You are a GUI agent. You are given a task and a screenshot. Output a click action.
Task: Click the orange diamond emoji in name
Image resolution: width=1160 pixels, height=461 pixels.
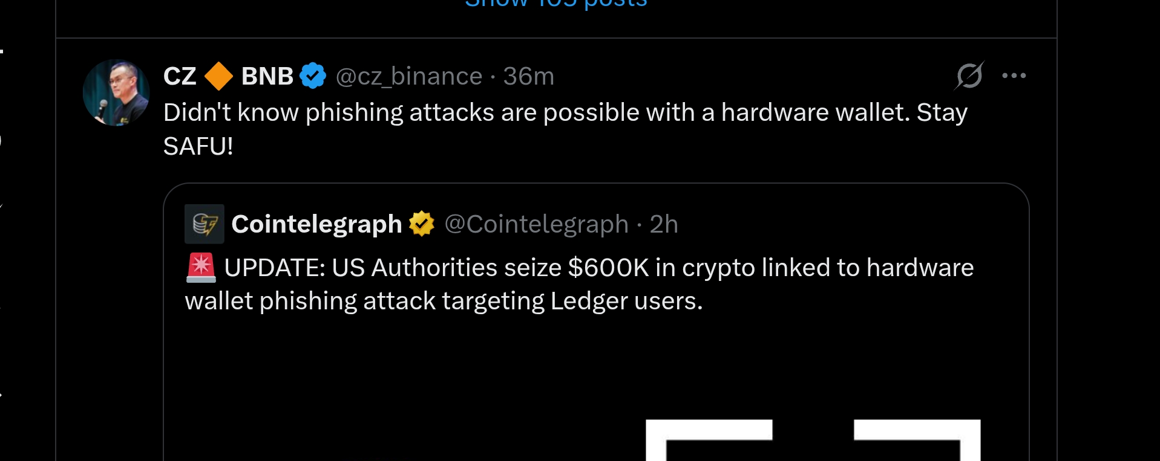(218, 76)
